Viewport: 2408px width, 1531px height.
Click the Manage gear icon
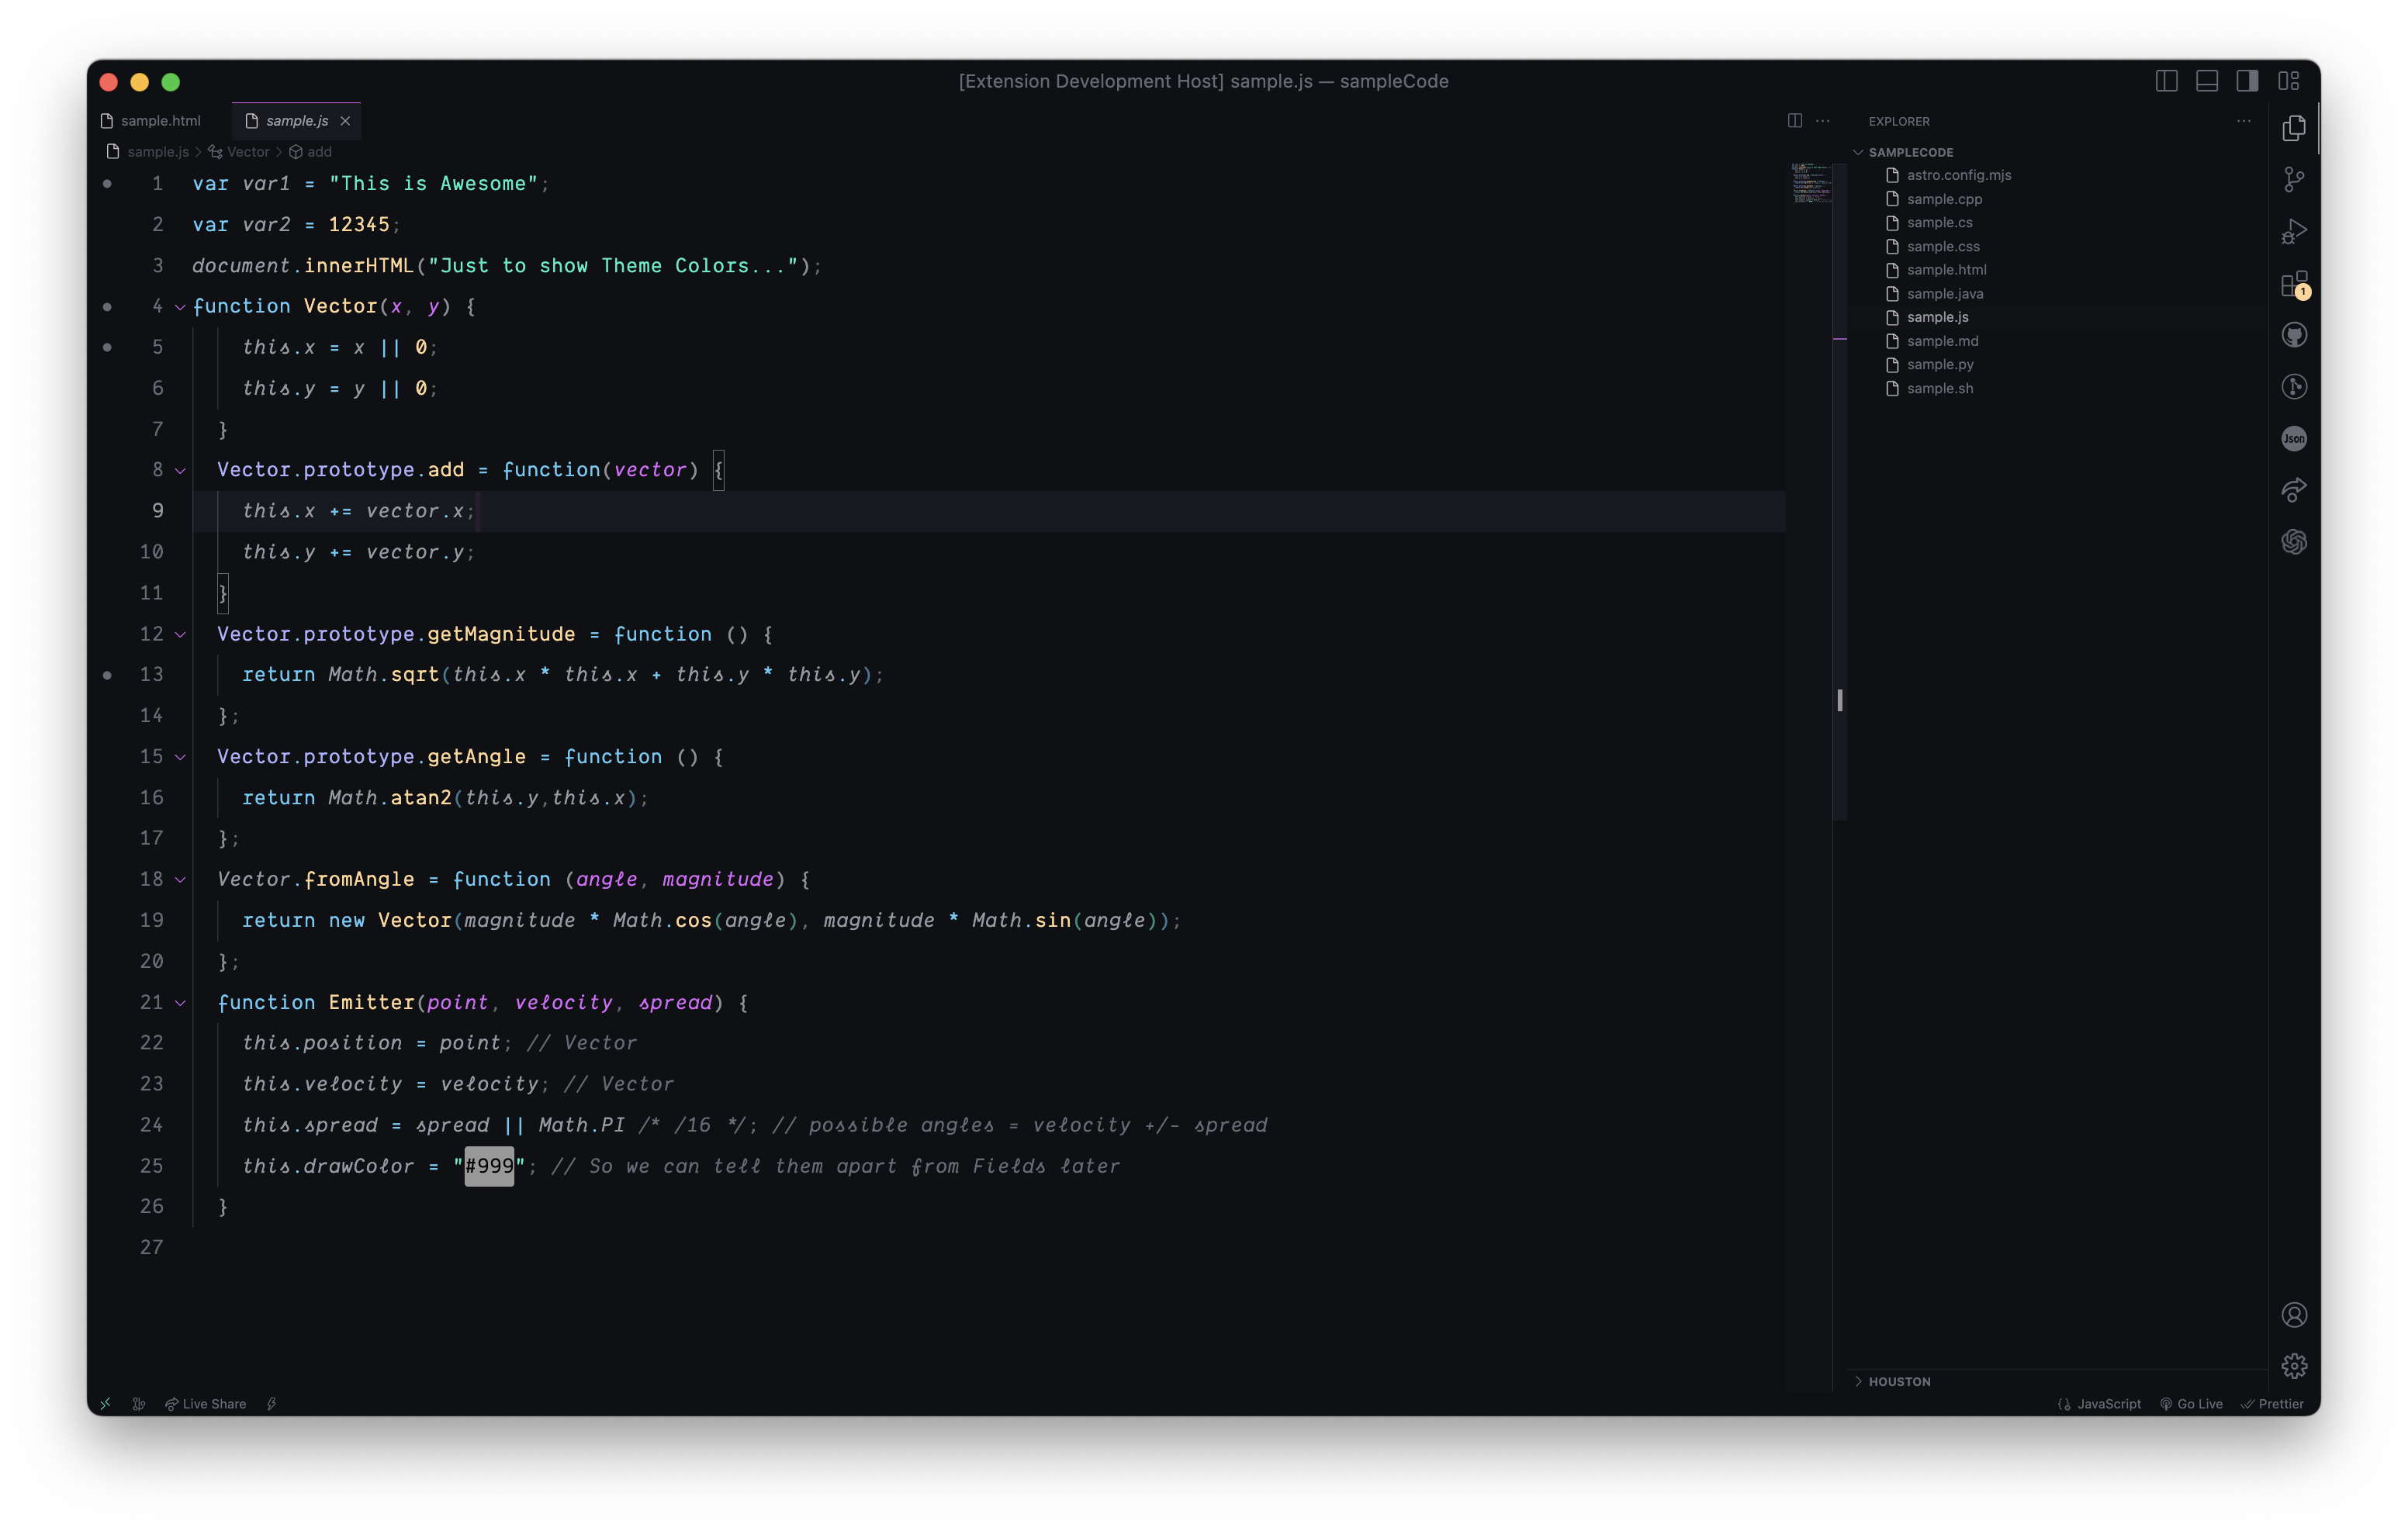[2294, 1365]
